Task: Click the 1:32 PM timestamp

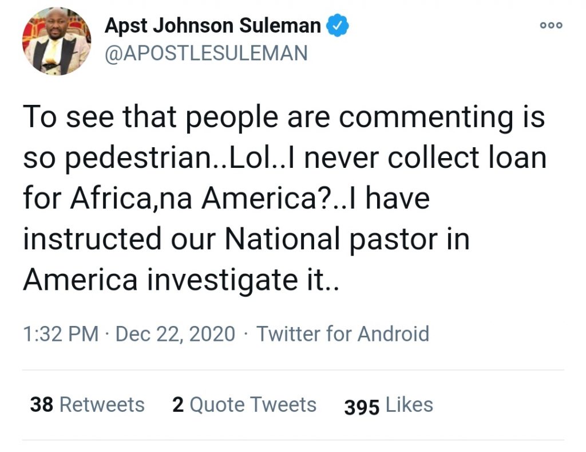Action: (61, 333)
